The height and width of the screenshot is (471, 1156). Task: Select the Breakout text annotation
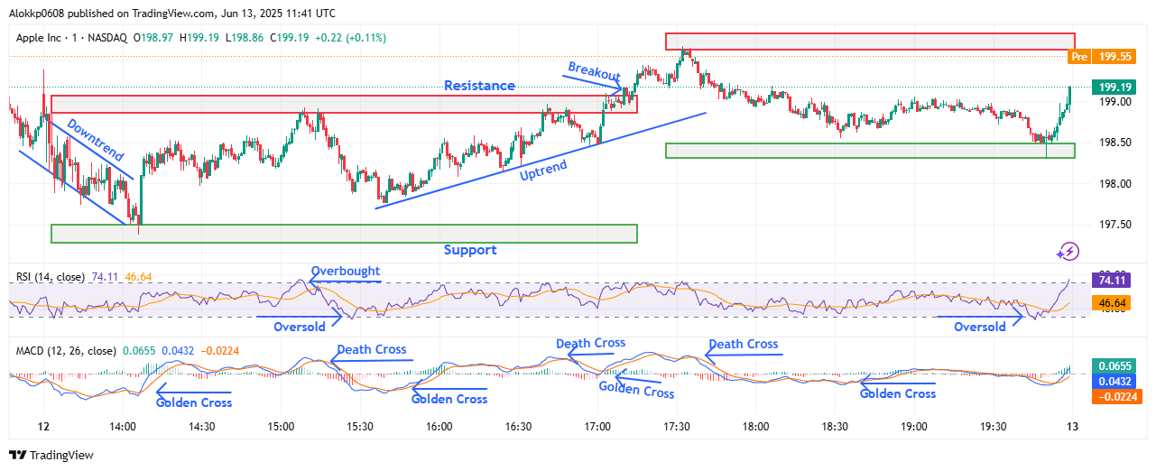pos(594,70)
